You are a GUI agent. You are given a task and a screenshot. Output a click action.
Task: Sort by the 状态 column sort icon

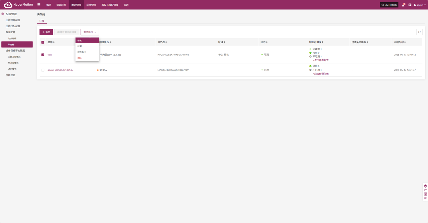267,42
